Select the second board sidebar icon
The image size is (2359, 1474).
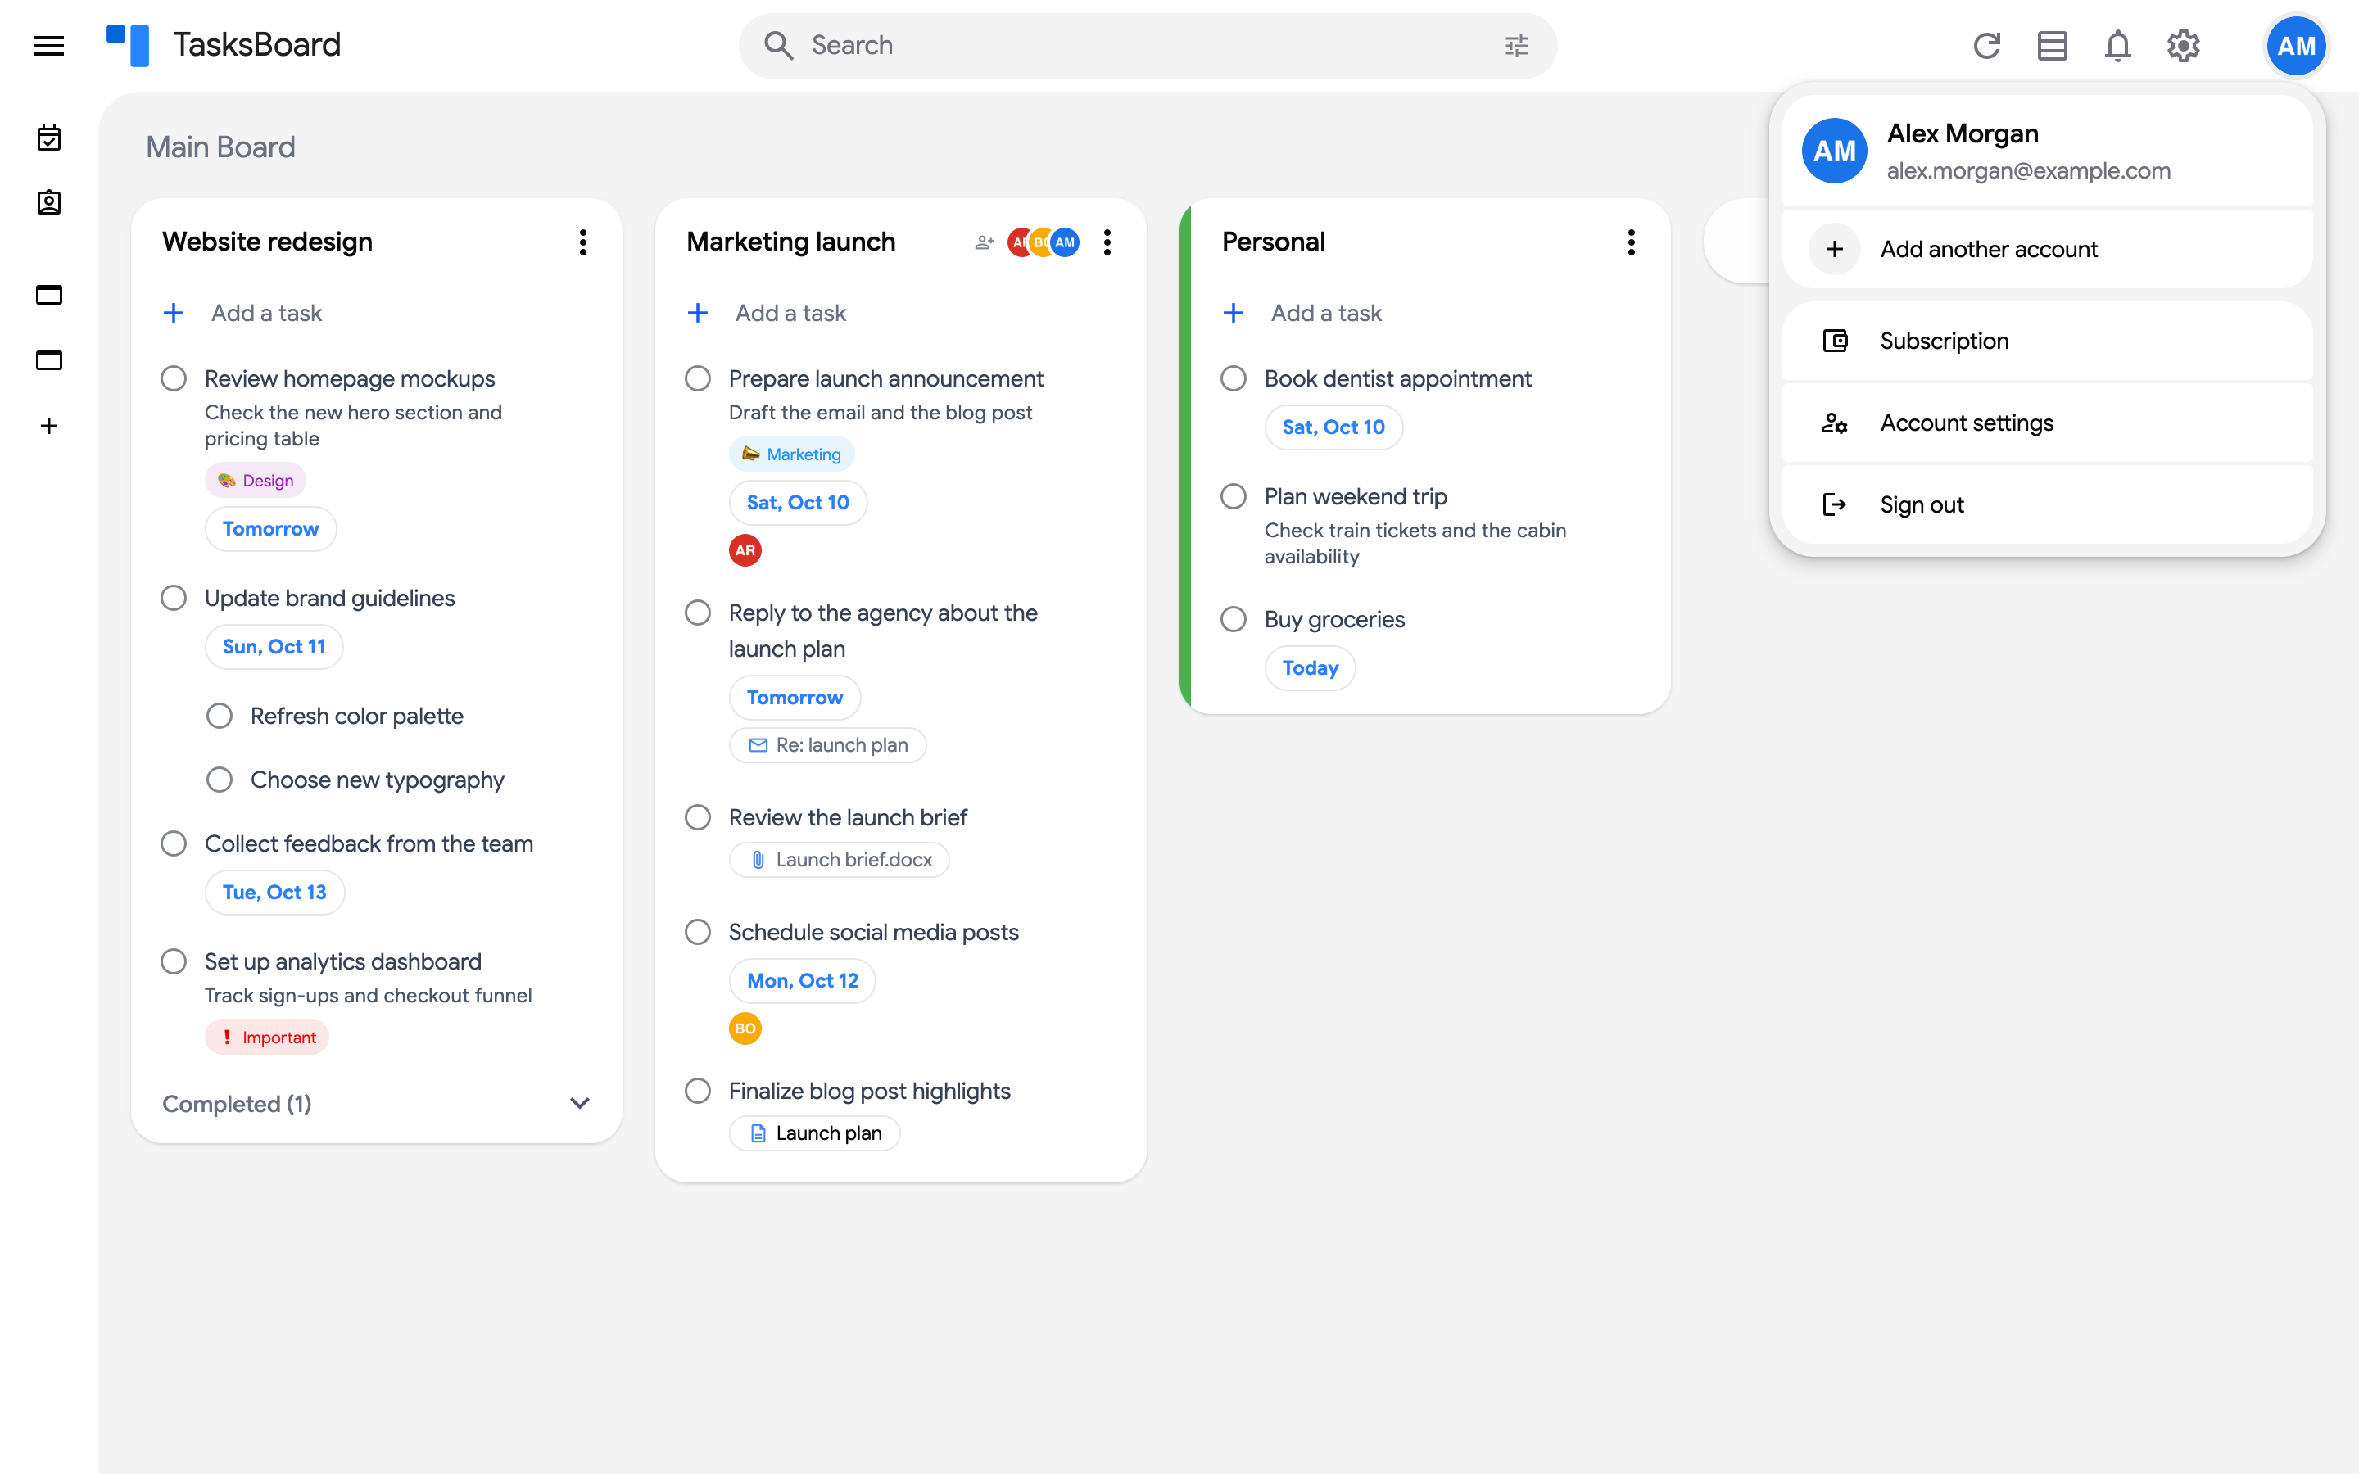pos(49,359)
